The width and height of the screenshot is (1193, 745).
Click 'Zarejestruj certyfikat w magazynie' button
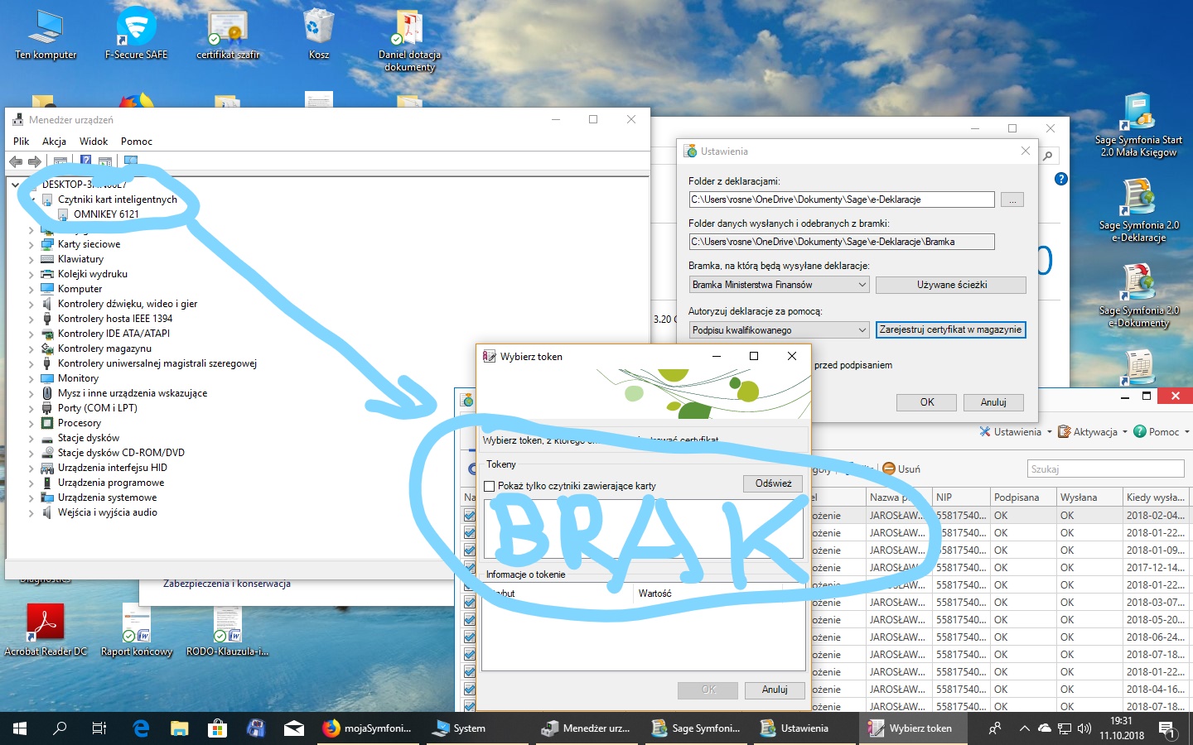(951, 329)
